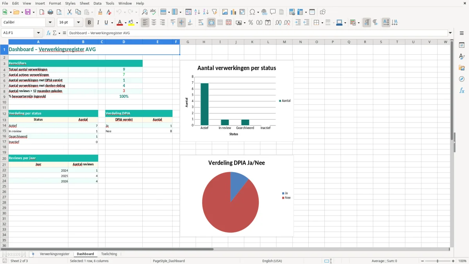This screenshot has width=469, height=264.
Task: Click the formula equals sign button
Action: coord(64,33)
